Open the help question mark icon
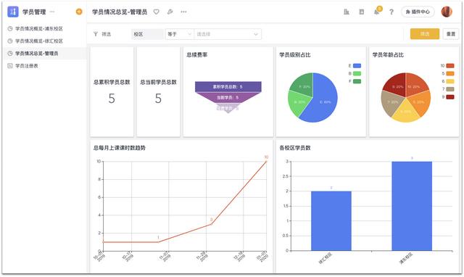Screen dimensions: 464x277 391,12
